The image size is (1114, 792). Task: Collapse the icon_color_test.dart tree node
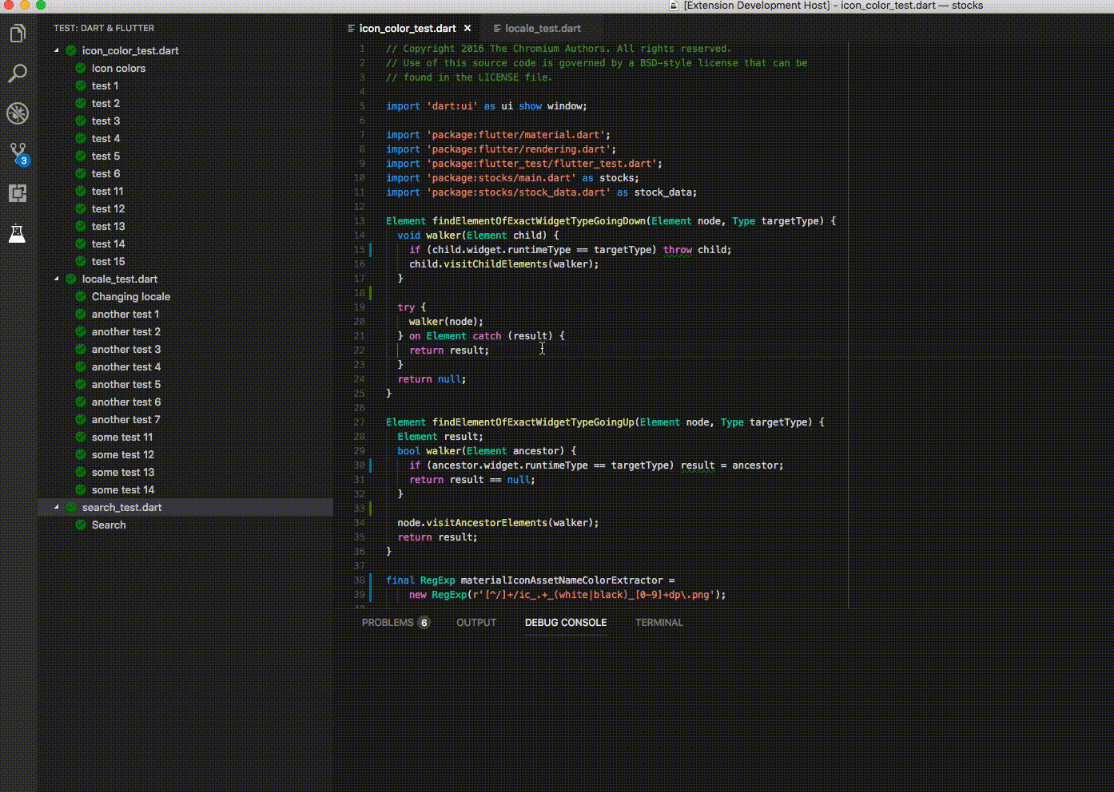[x=57, y=50]
